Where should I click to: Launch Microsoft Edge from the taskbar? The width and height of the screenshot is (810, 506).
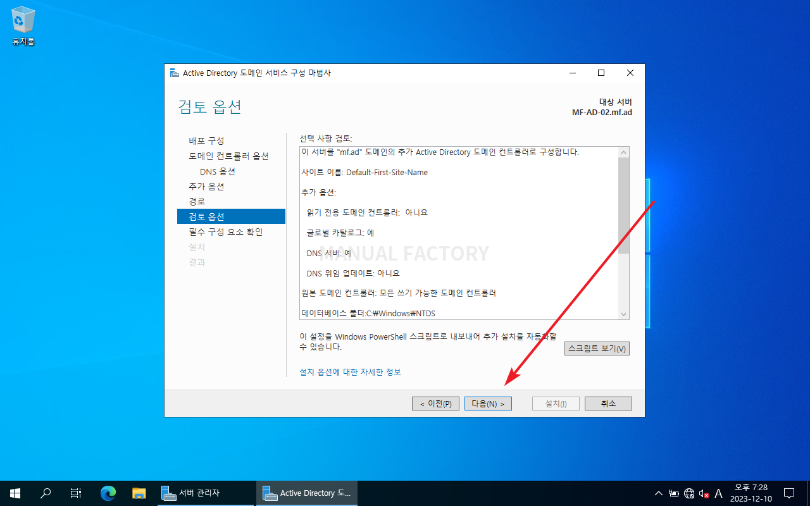[x=108, y=493]
